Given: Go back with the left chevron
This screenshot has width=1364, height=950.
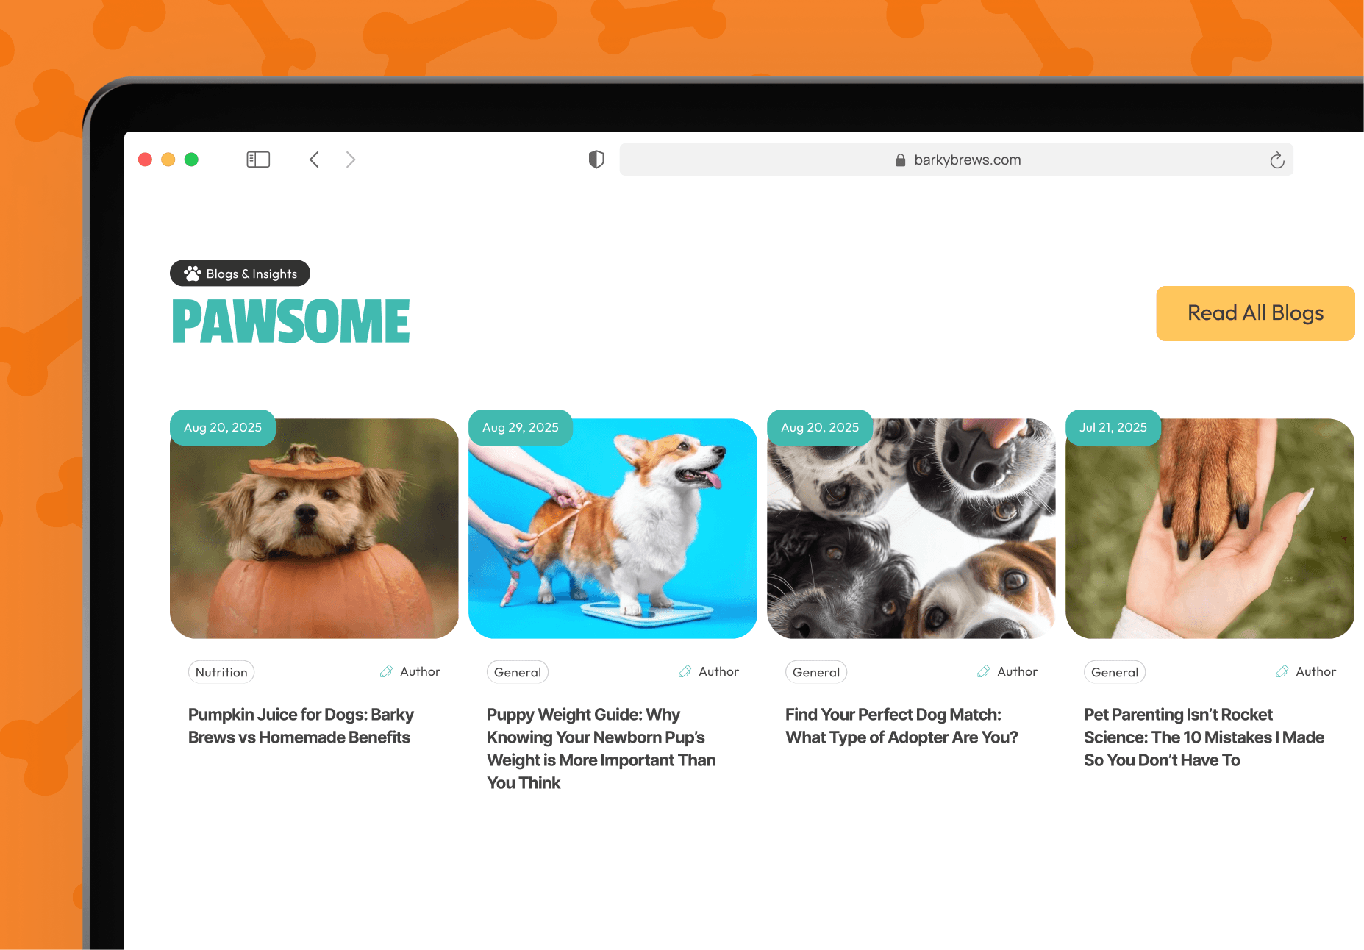Looking at the screenshot, I should pos(314,160).
